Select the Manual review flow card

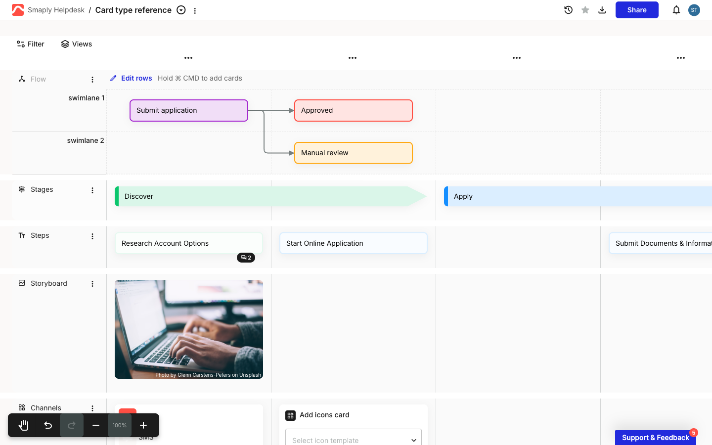pos(354,153)
